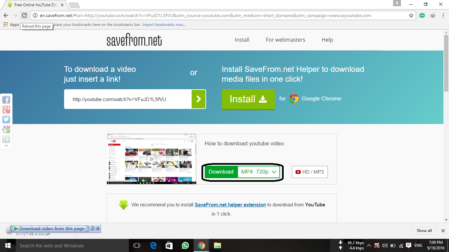Click the ENG language indicator

pos(418,245)
